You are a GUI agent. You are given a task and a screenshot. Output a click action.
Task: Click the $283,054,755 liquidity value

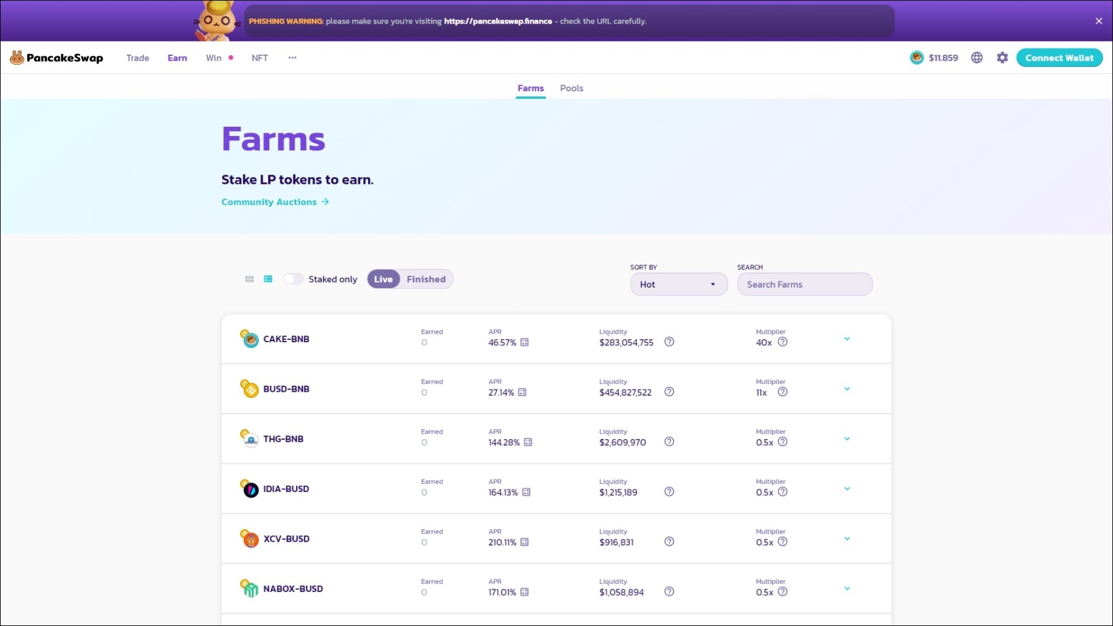click(626, 343)
